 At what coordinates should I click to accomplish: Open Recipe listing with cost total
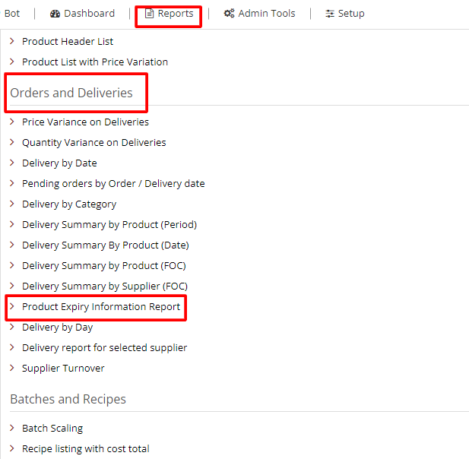[85, 448]
